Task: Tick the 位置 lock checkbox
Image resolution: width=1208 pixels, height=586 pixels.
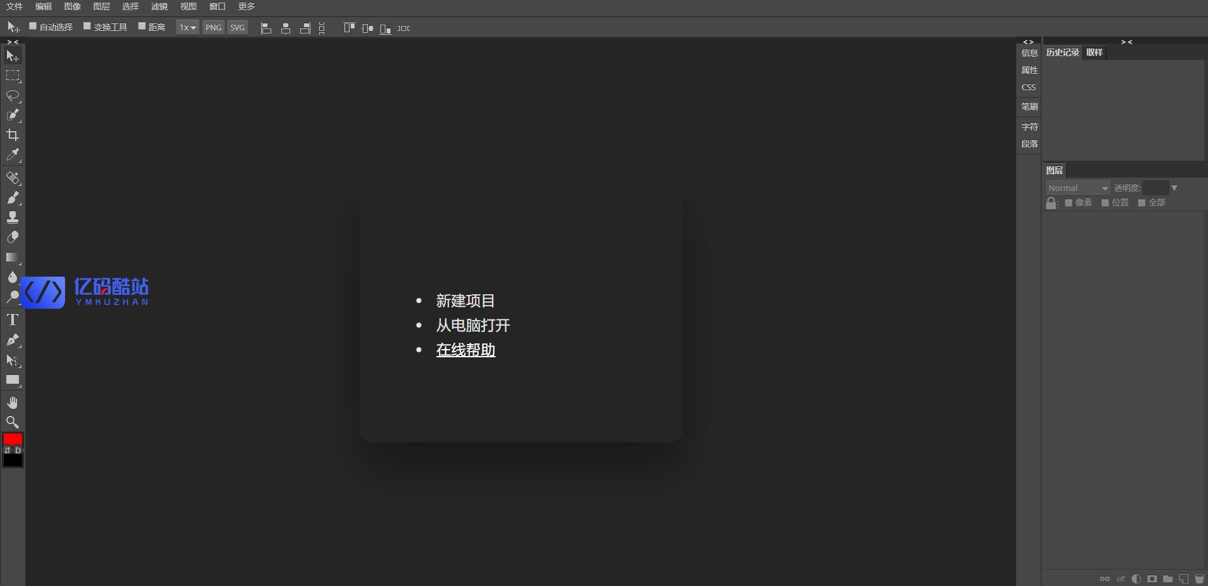Action: [x=1105, y=203]
